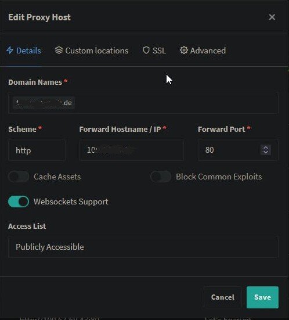Image resolution: width=289 pixels, height=320 pixels.
Task: Turn on Block Common Exploits
Action: point(161,177)
